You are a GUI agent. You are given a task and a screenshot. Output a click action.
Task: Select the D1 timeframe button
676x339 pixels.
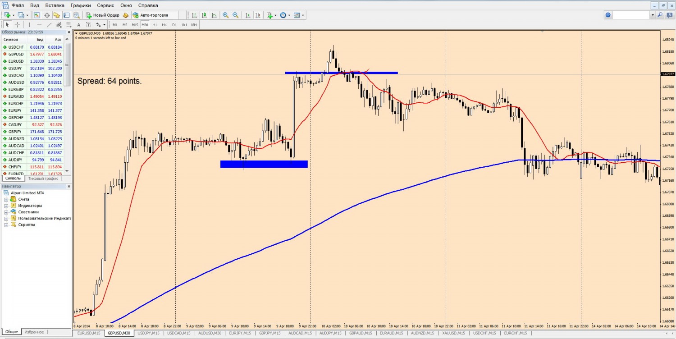[174, 25]
